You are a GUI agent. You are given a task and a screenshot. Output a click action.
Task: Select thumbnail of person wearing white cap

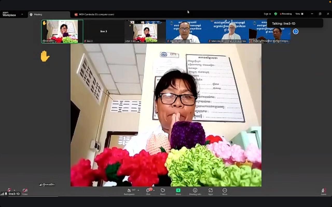228,32
